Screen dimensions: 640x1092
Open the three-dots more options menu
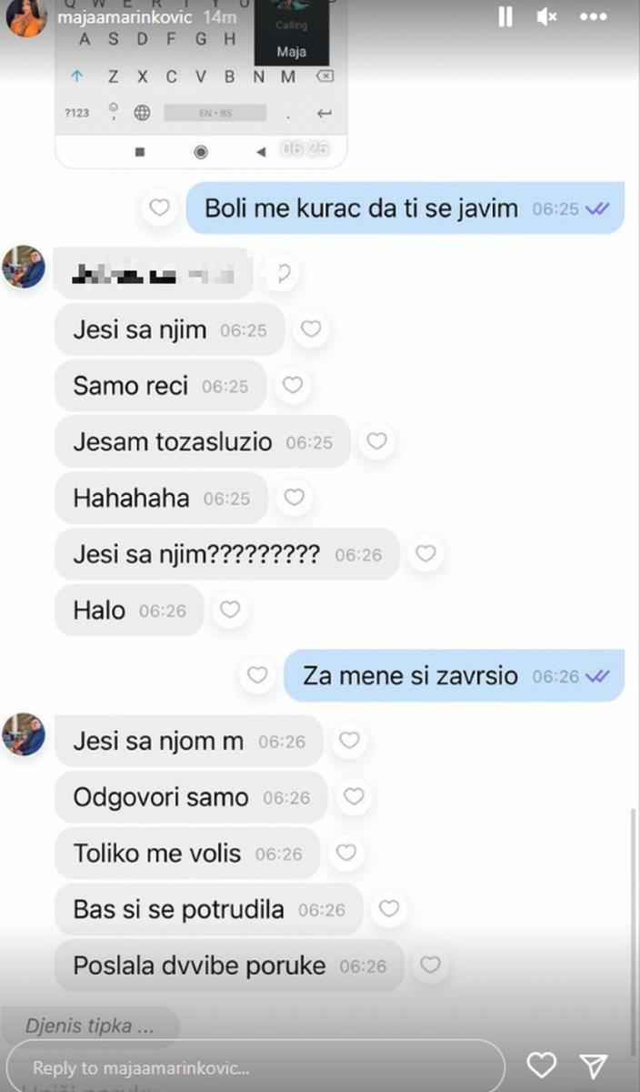[593, 16]
